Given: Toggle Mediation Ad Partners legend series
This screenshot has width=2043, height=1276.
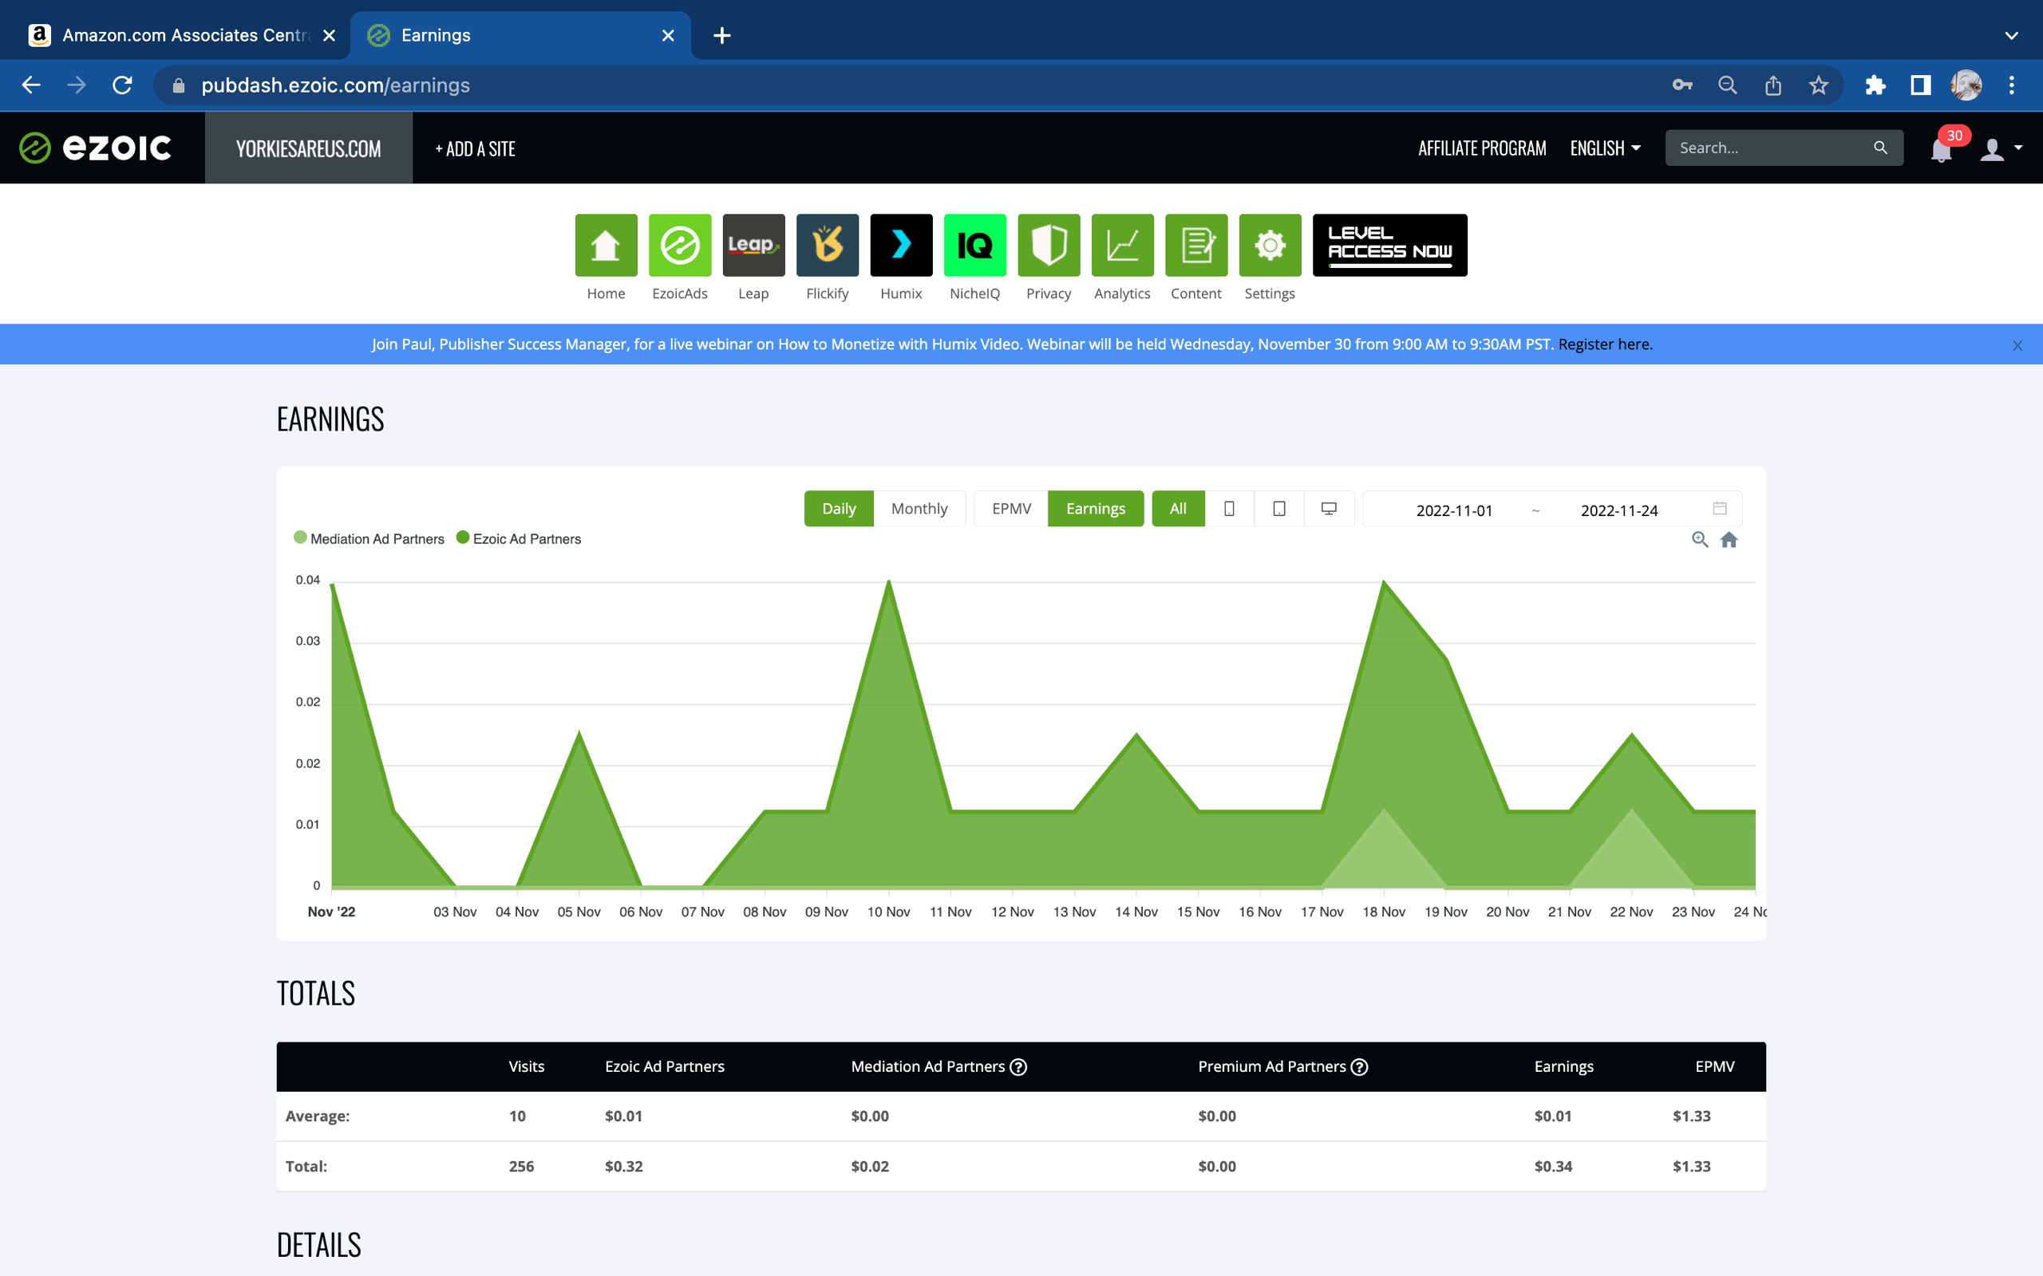Looking at the screenshot, I should click(369, 538).
